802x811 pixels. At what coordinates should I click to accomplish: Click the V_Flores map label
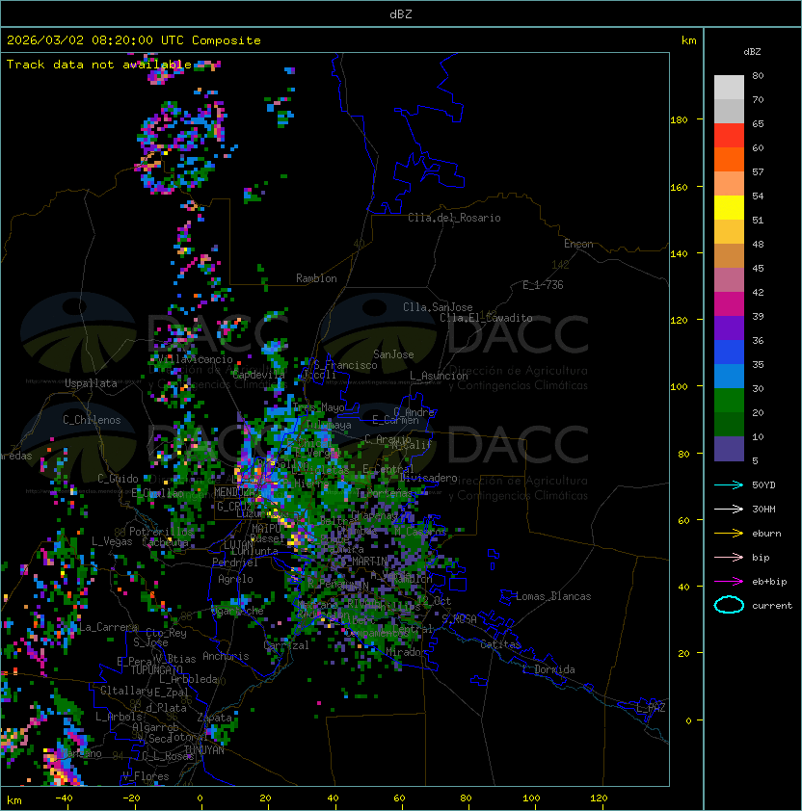click(146, 776)
